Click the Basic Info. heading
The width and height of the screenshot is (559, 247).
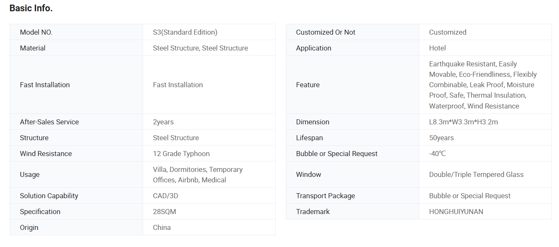click(x=31, y=8)
